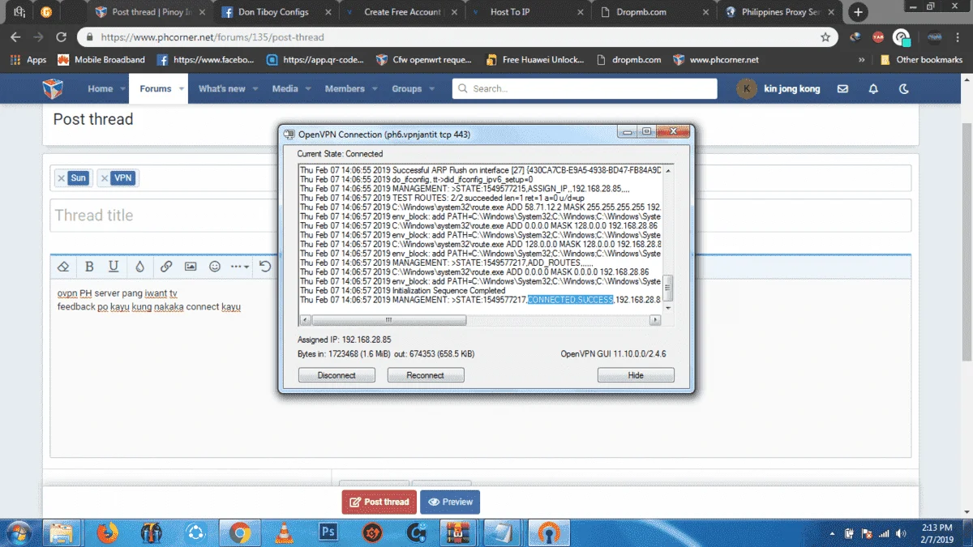Image resolution: width=973 pixels, height=547 pixels.
Task: Expand the hidden bookmarks chevron
Action: point(863,60)
